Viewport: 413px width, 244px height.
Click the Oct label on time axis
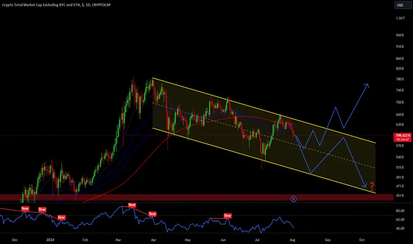click(x=362, y=240)
